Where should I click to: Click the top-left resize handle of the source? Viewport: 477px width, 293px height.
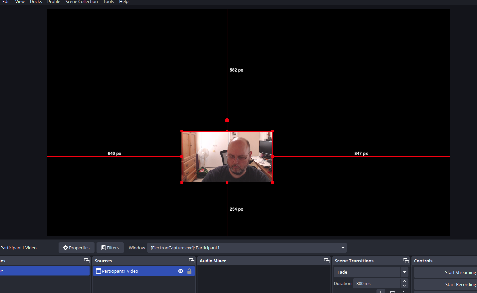pyautogui.click(x=182, y=131)
